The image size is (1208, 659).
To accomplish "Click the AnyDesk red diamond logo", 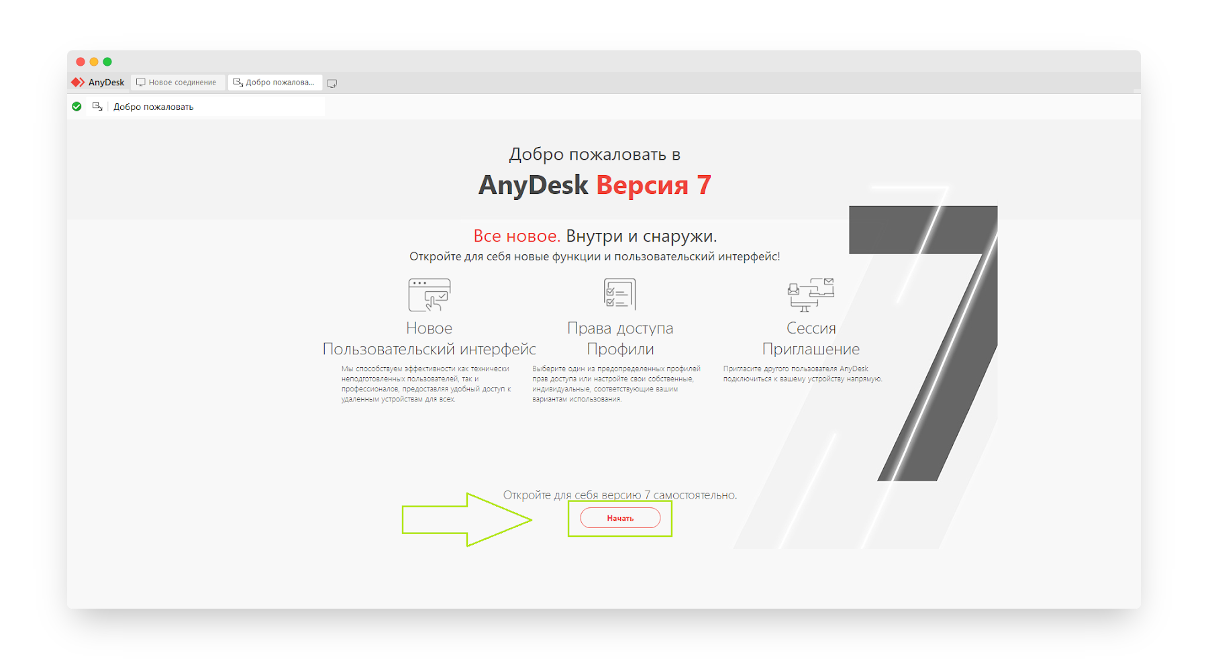I will pos(78,83).
